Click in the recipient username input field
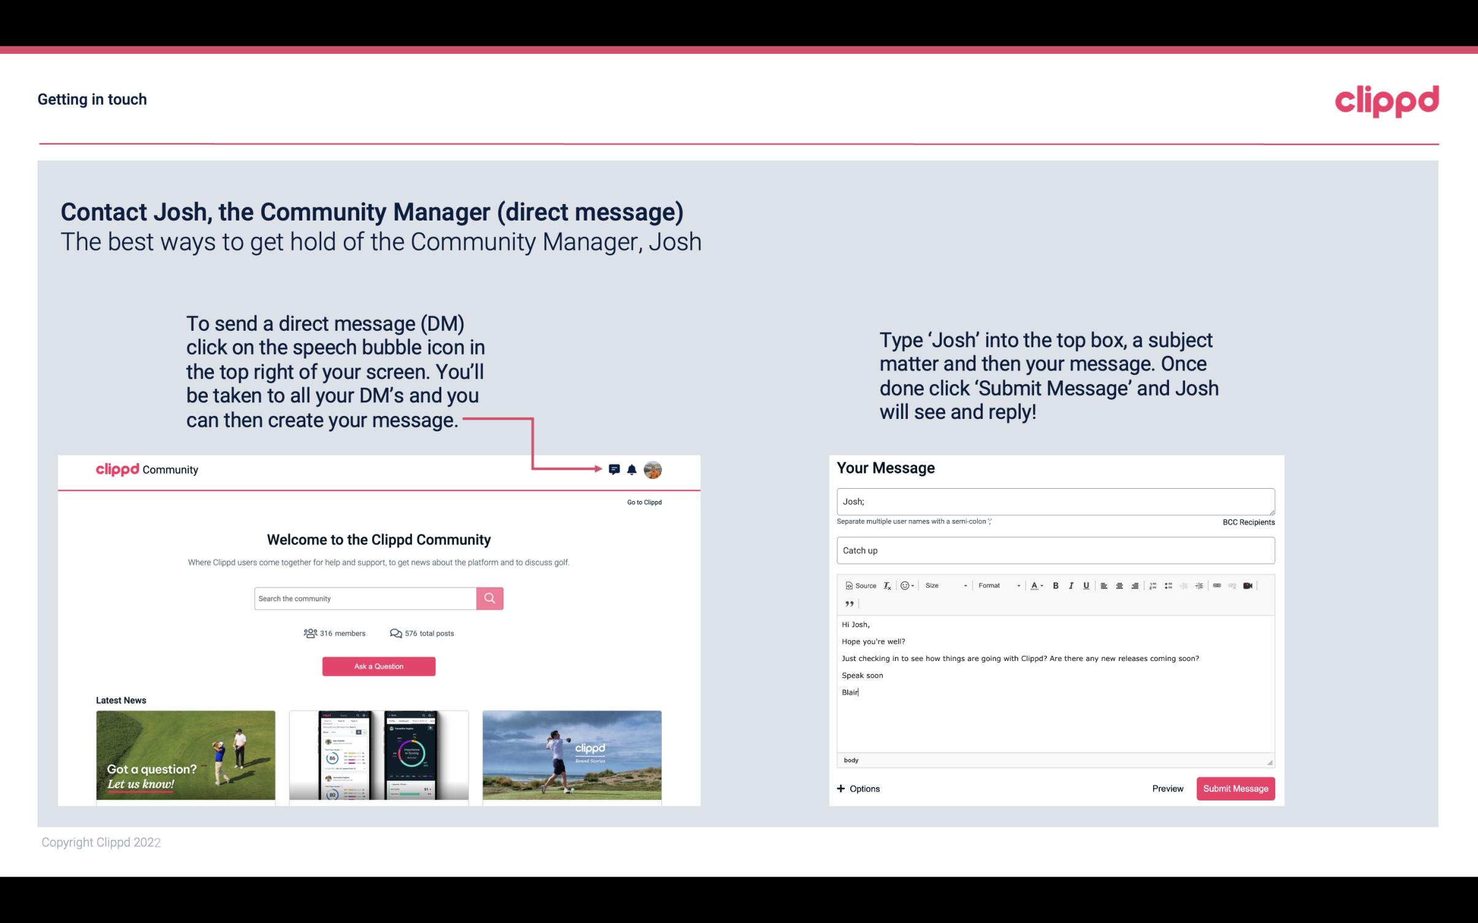 pyautogui.click(x=1056, y=500)
